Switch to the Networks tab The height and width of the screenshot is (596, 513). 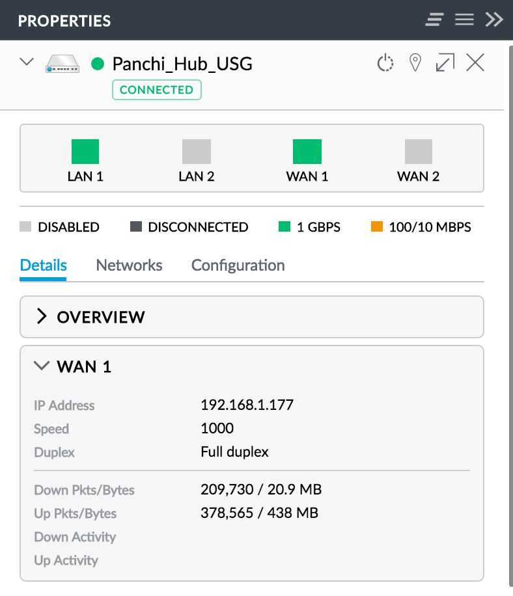[x=129, y=265]
